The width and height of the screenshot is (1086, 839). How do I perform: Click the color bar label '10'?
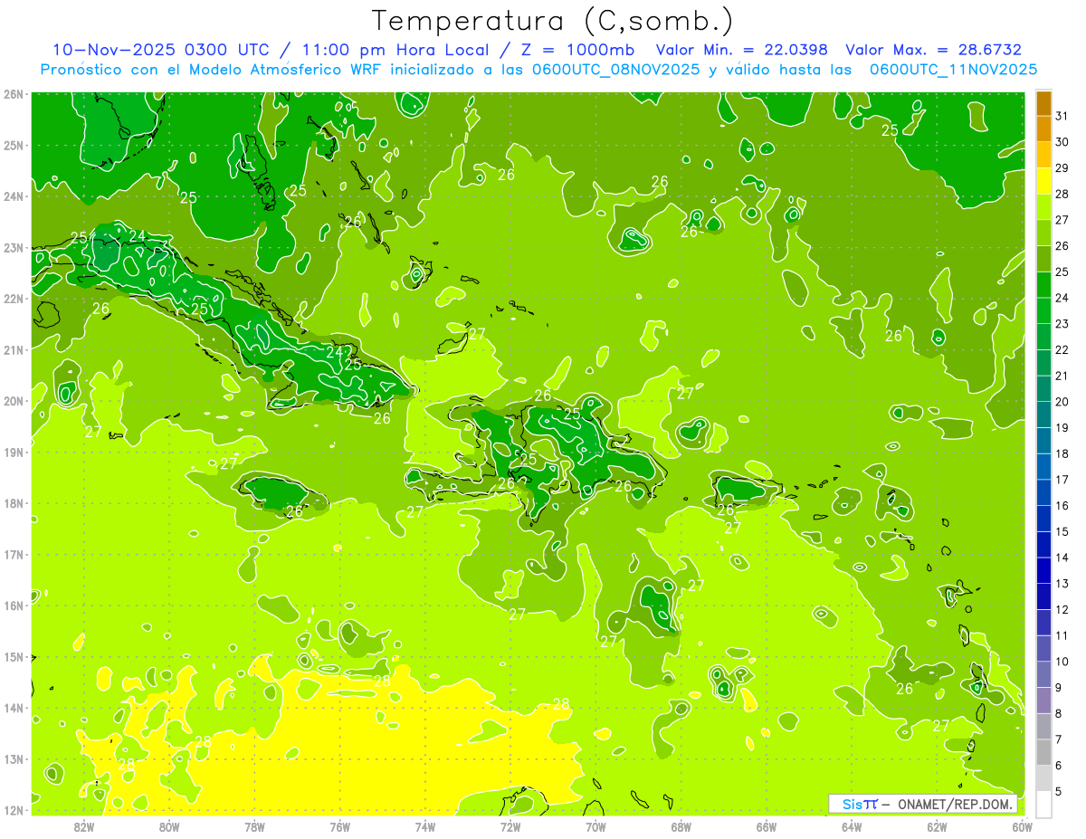pos(1062,662)
